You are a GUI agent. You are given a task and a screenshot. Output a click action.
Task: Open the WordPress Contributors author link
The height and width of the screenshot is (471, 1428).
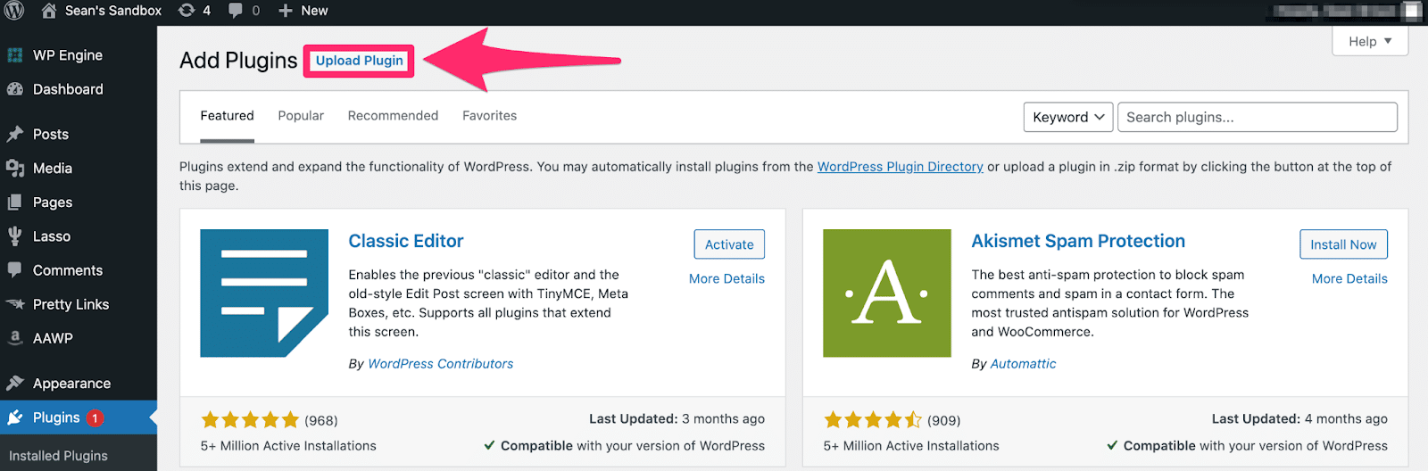tap(440, 364)
